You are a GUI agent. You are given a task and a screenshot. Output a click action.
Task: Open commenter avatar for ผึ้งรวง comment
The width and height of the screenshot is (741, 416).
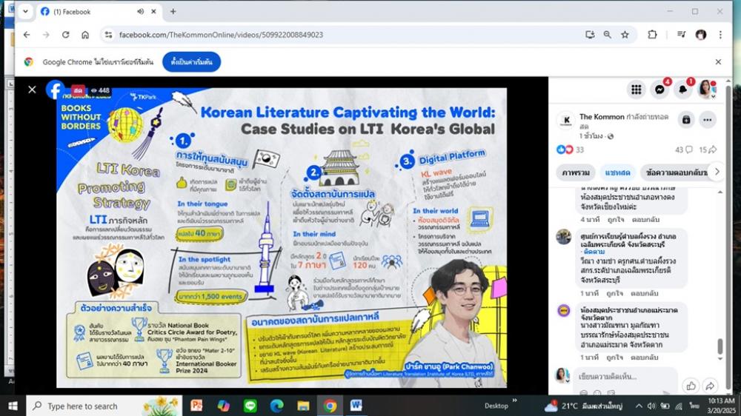[563, 237]
